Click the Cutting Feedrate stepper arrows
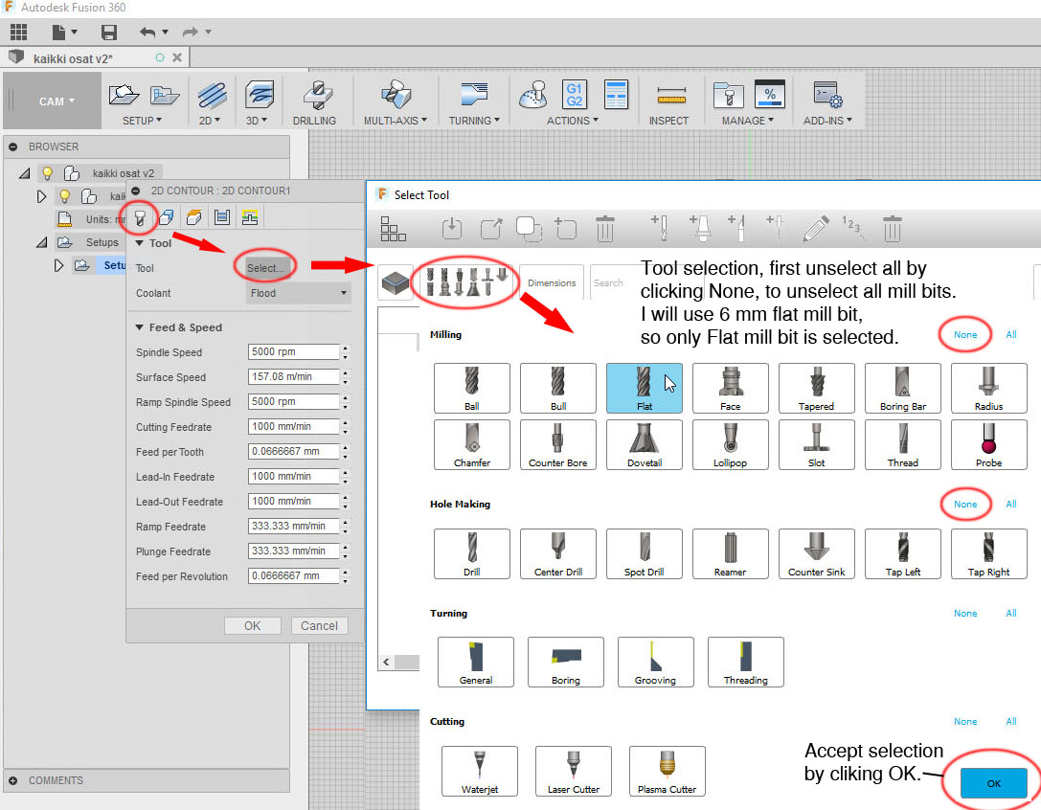Viewport: 1041px width, 810px height. 345,426
